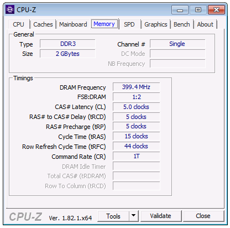Click the 15 clocks tRAS value
Screen dimensions: 230x228
click(137, 136)
